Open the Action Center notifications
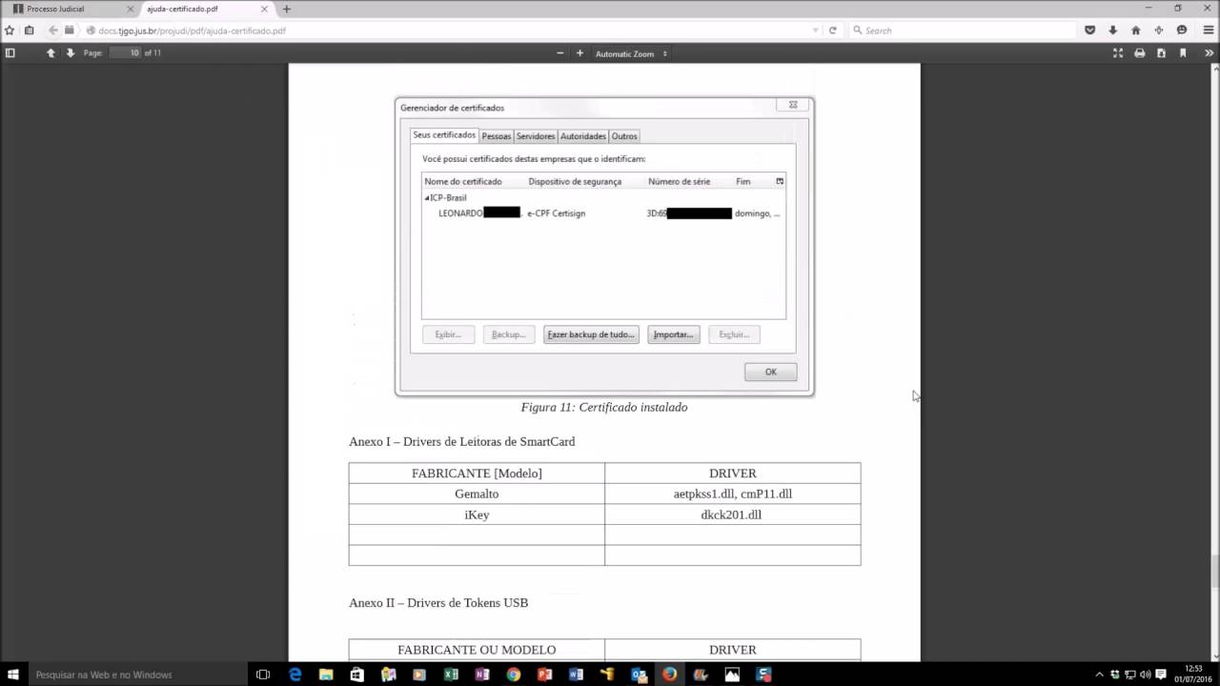Image resolution: width=1220 pixels, height=686 pixels. 1160,675
